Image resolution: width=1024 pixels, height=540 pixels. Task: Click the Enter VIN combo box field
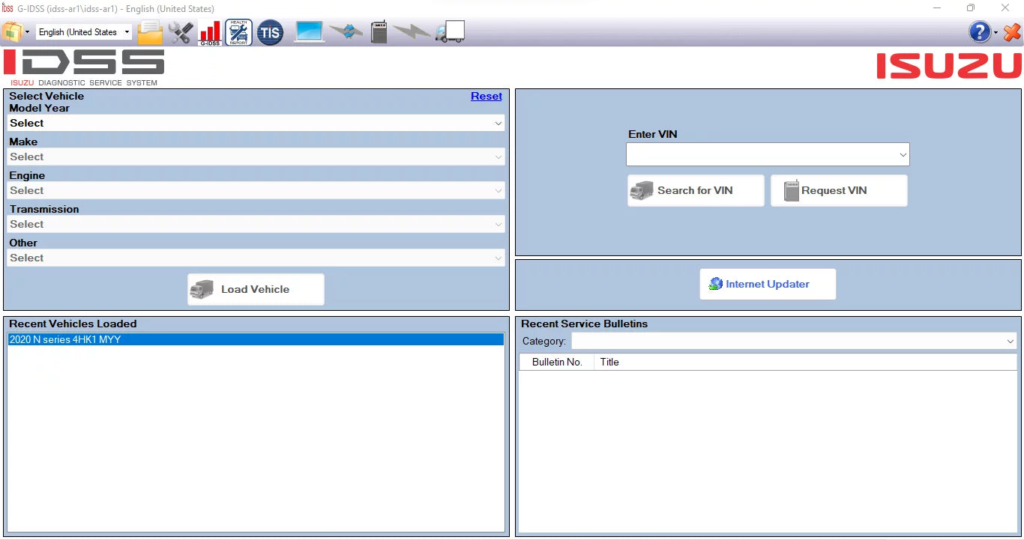pyautogui.click(x=768, y=154)
